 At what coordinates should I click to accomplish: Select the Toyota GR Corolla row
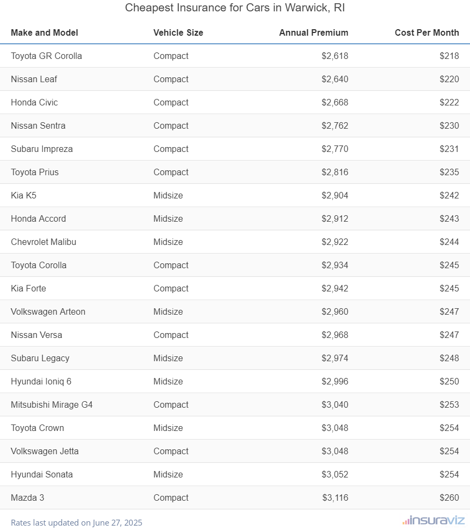[46, 56]
